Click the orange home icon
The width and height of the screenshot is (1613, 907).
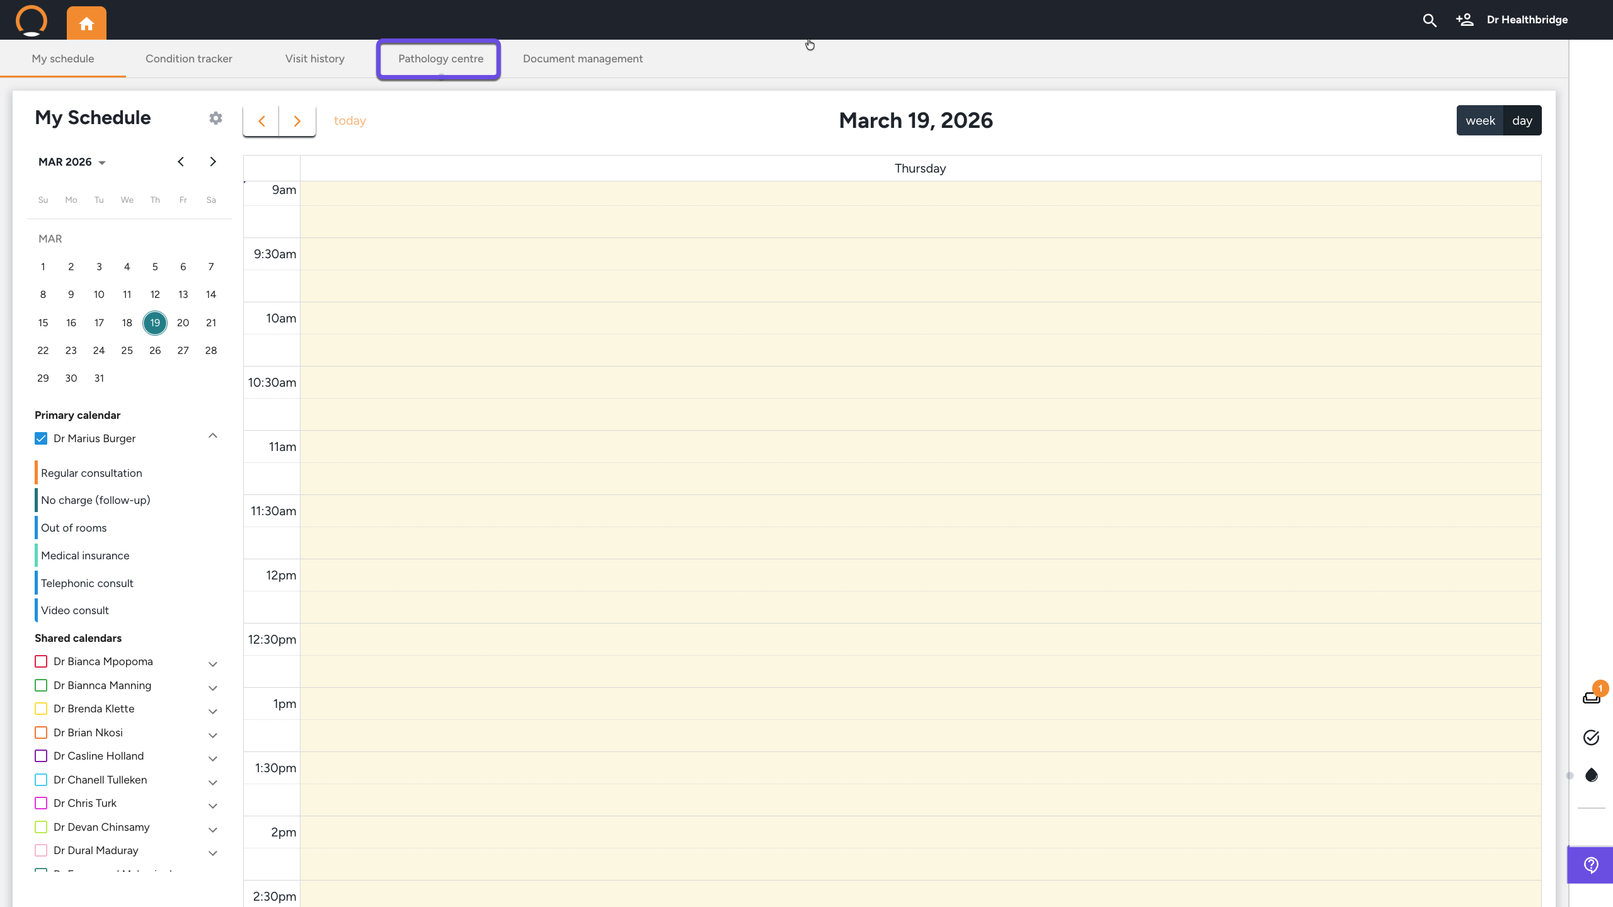coord(86,23)
